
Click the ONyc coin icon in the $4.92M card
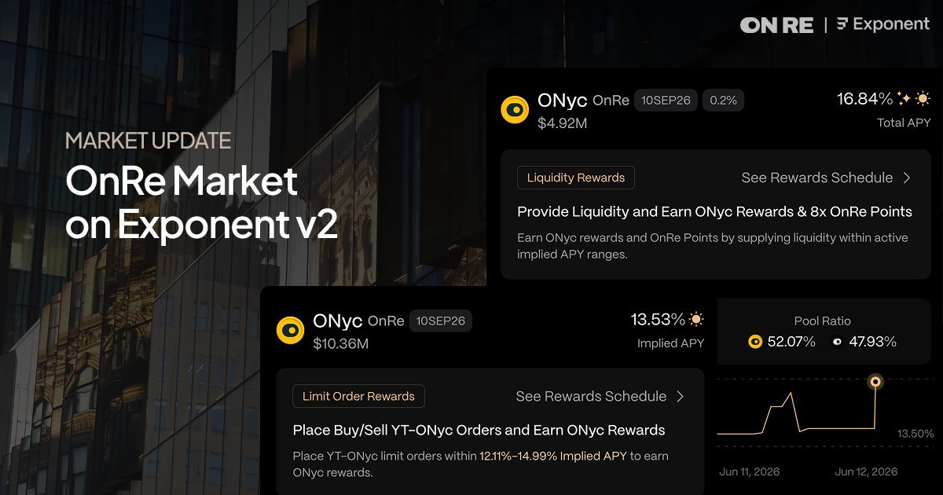tap(515, 110)
